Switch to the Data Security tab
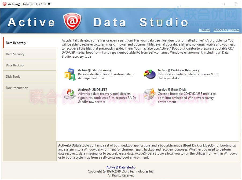The width and height of the screenshot is (242, 180). tap(30, 54)
